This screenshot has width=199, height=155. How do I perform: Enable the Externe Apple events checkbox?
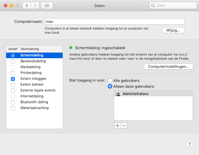[x=13, y=91]
